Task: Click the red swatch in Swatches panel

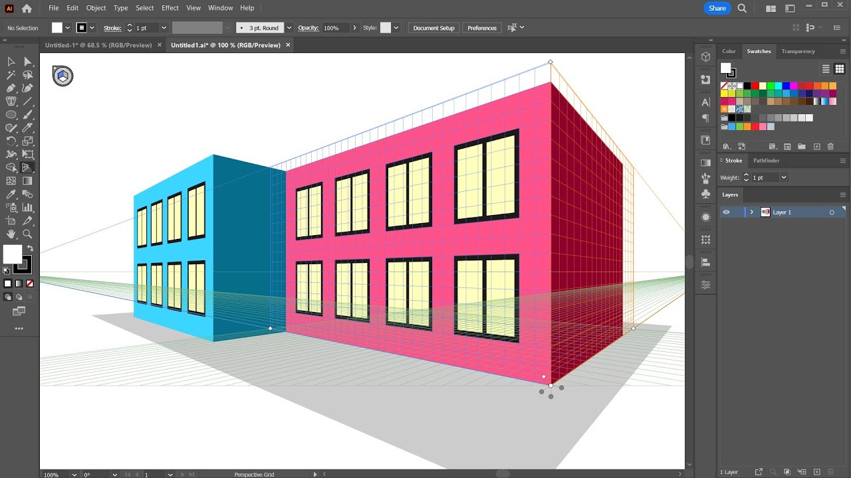Action: pyautogui.click(x=754, y=86)
